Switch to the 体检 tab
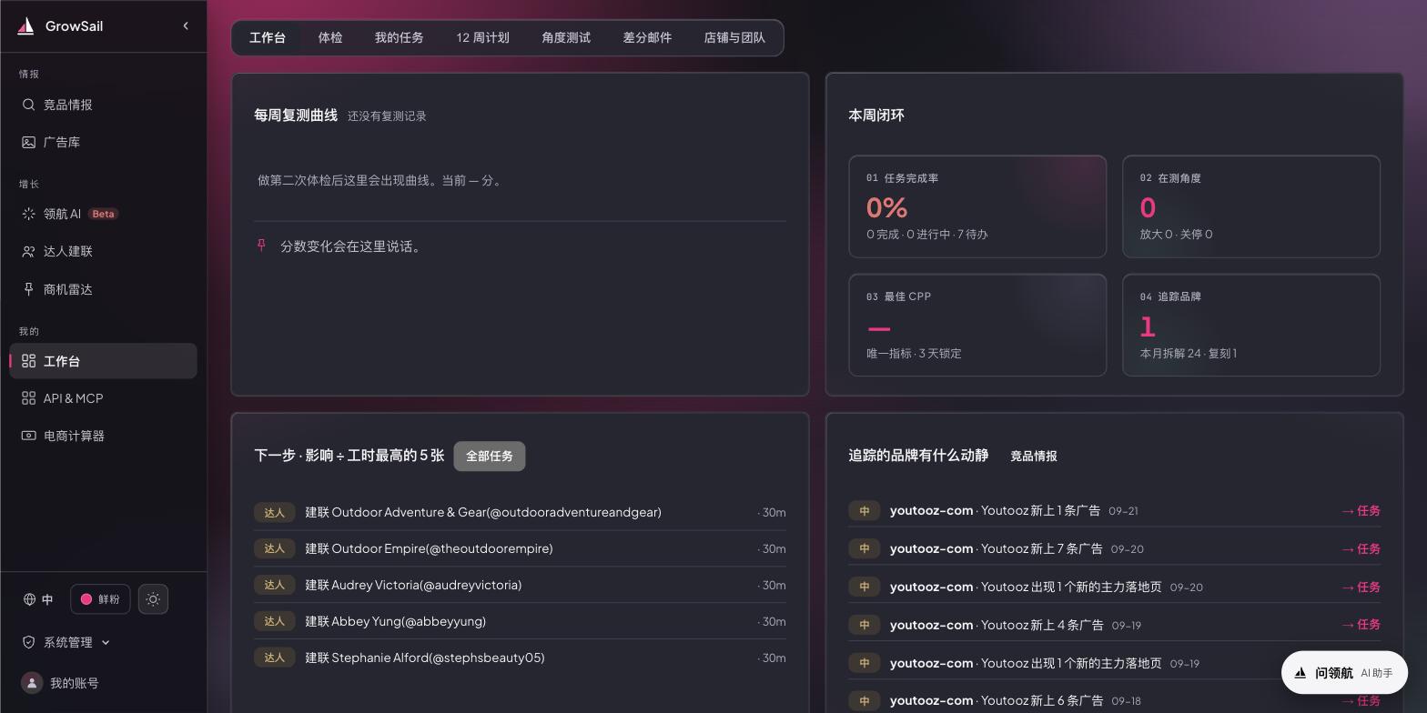1427x713 pixels. tap(330, 38)
